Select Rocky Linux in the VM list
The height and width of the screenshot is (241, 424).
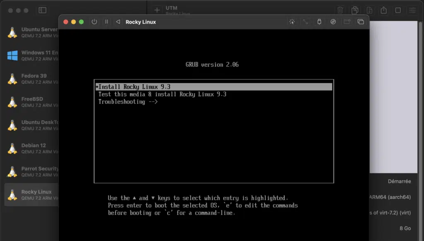point(31,195)
